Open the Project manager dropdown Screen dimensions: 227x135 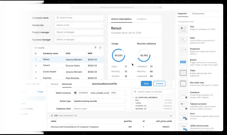[79, 32]
